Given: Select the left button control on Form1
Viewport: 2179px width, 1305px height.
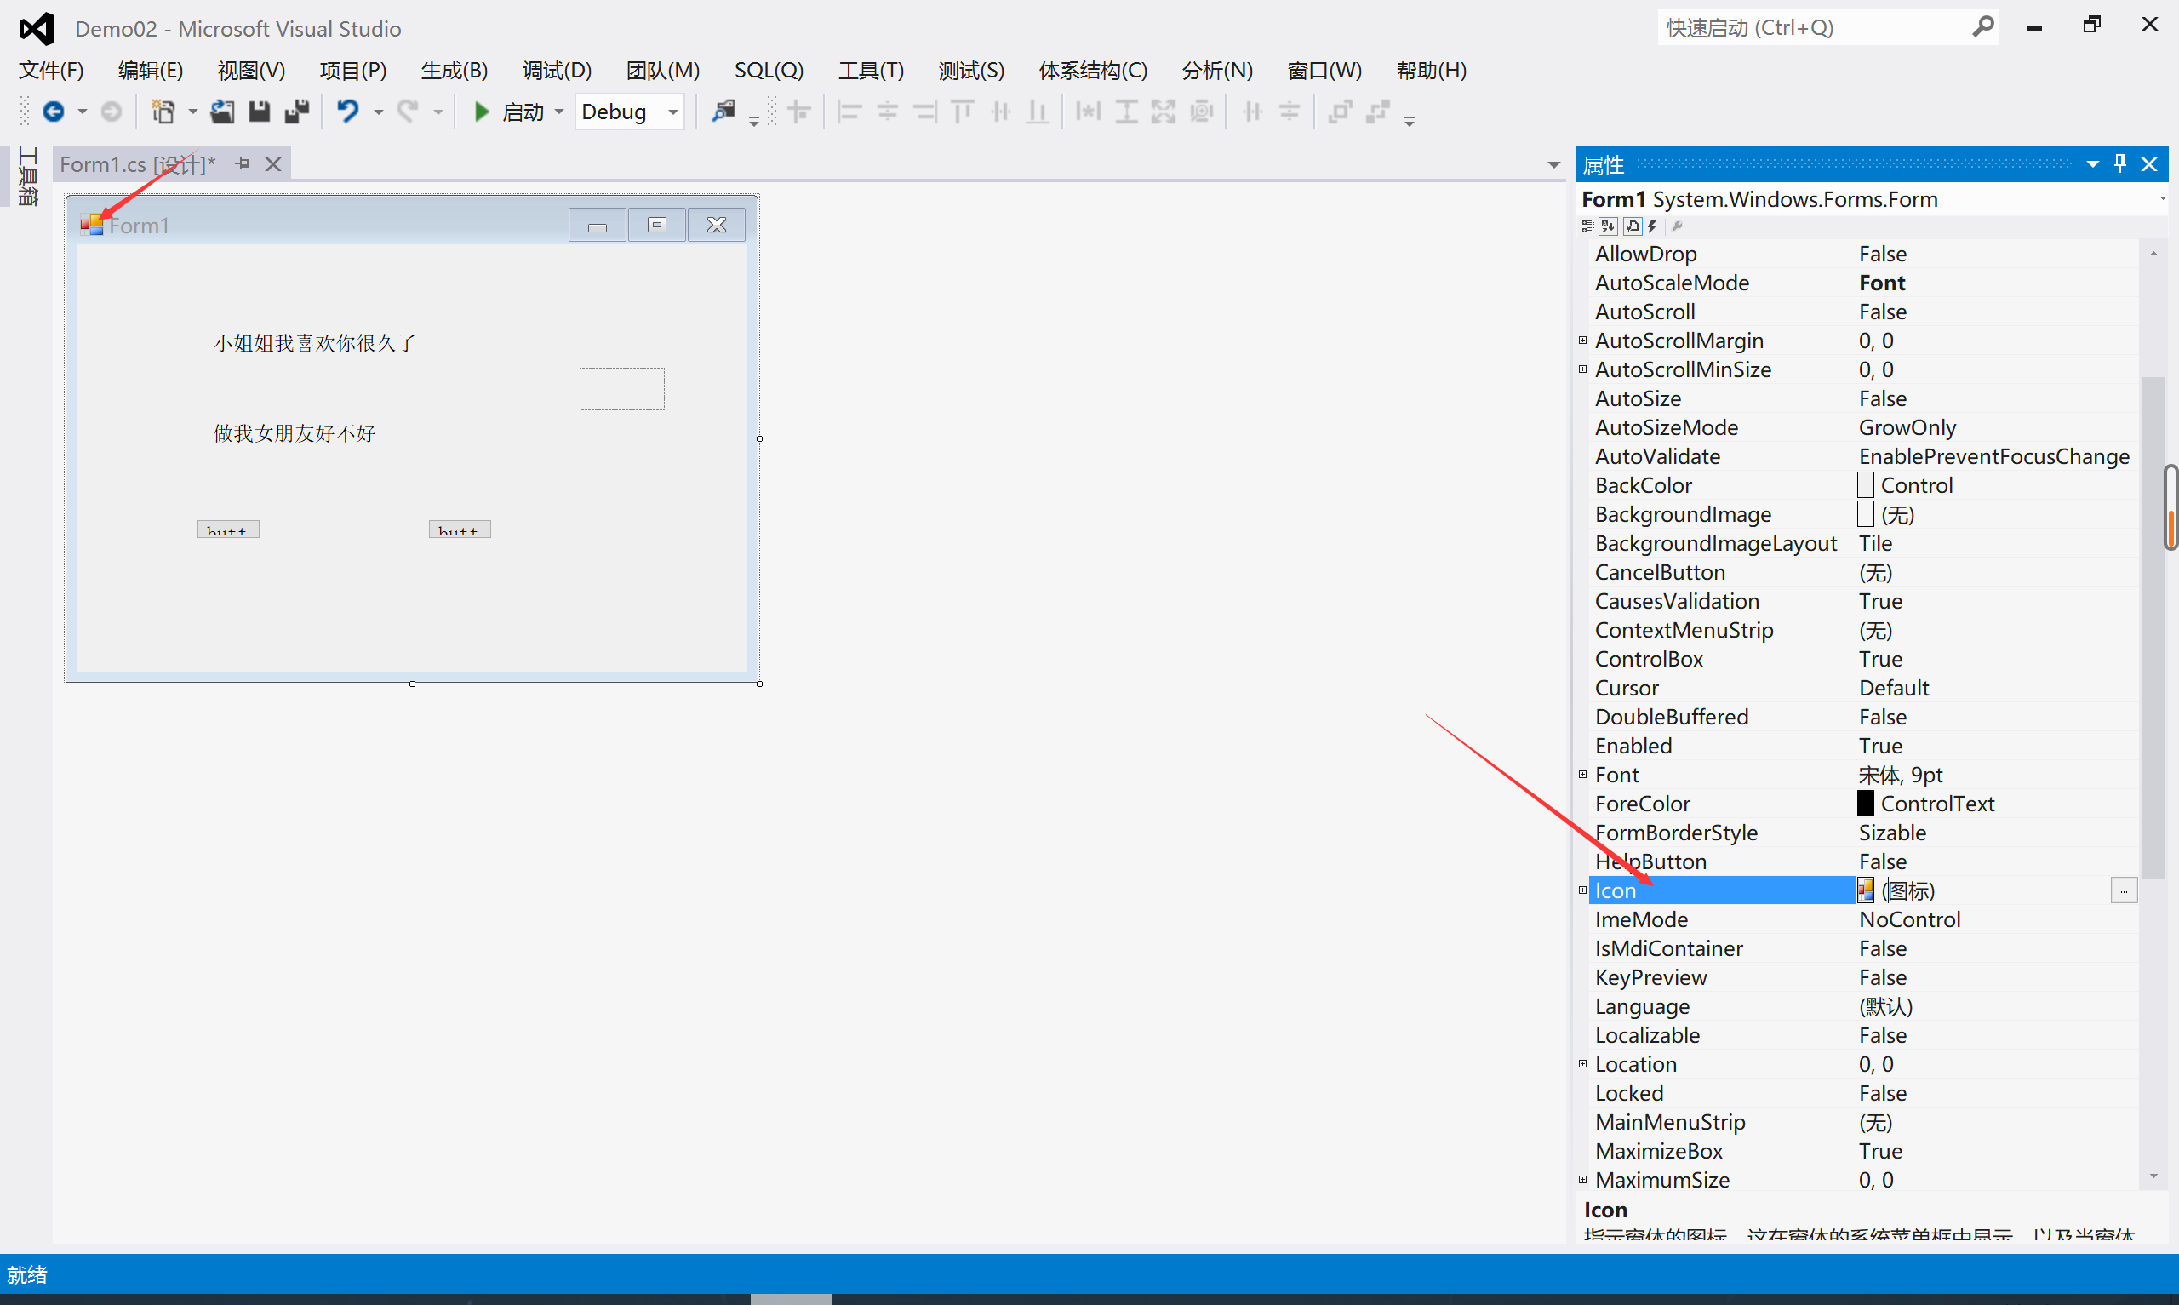Looking at the screenshot, I should (227, 529).
